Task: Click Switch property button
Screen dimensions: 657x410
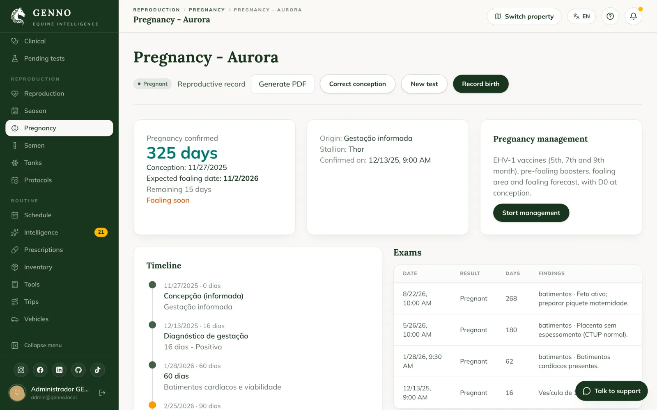Action: (524, 16)
